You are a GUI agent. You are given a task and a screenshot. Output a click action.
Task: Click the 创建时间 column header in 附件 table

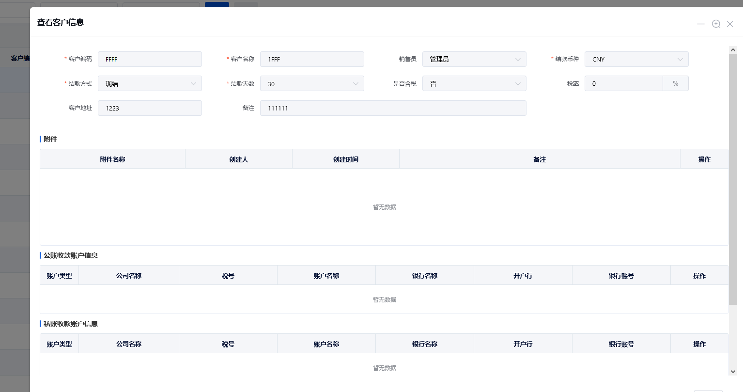[x=345, y=159]
